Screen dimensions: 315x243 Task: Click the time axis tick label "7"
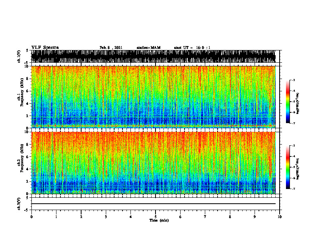coord(205,217)
